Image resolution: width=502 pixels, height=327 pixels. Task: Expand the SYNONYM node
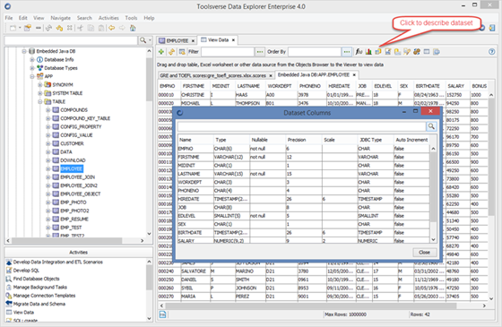(40, 85)
